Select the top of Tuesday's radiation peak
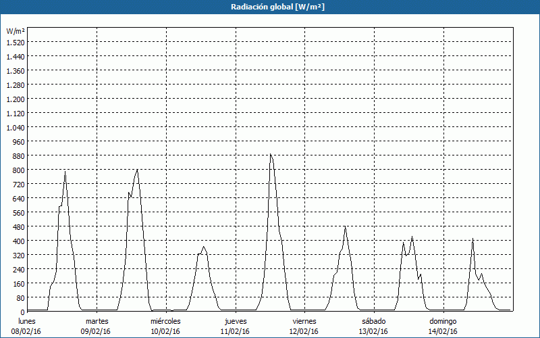Viewport: 540px width, 338px height. pos(137,170)
